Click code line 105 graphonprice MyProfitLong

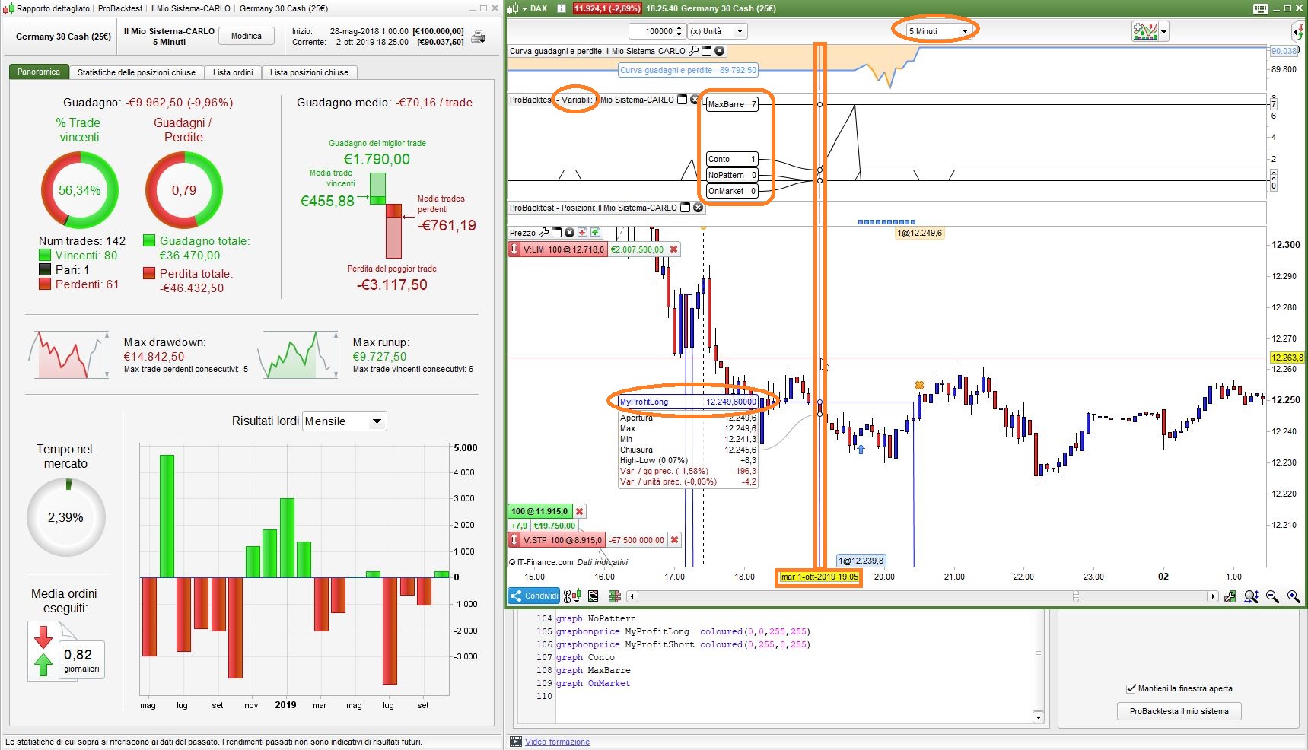coord(683,631)
